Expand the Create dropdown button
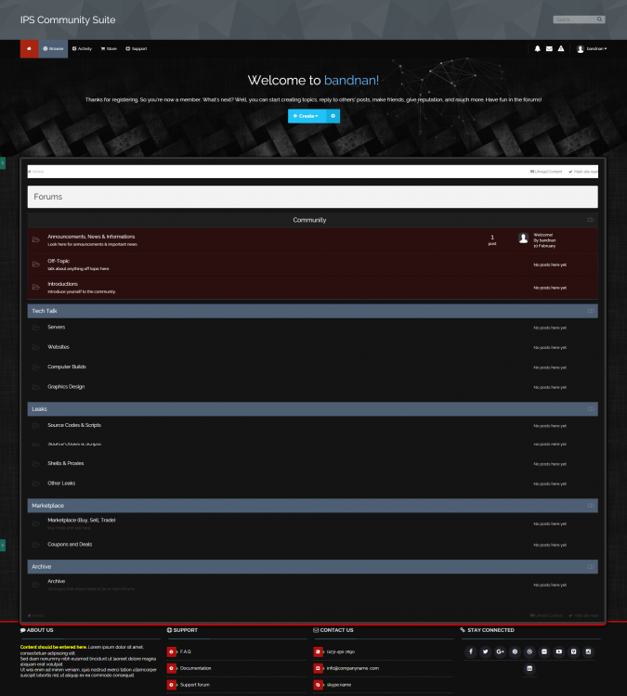627x696 pixels. click(306, 116)
